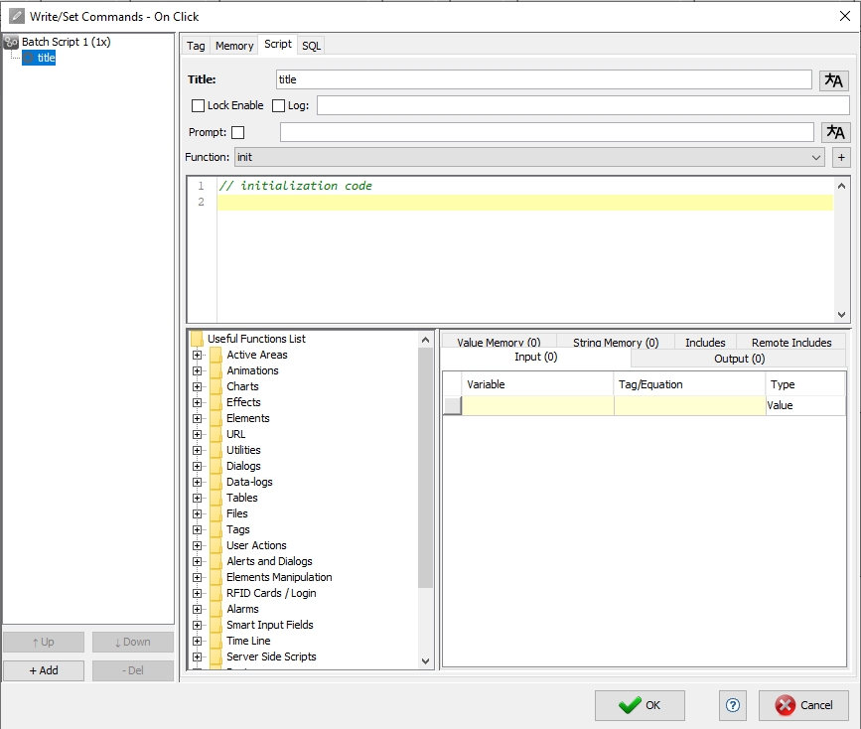Click the Up button
The image size is (861, 729).
click(44, 642)
